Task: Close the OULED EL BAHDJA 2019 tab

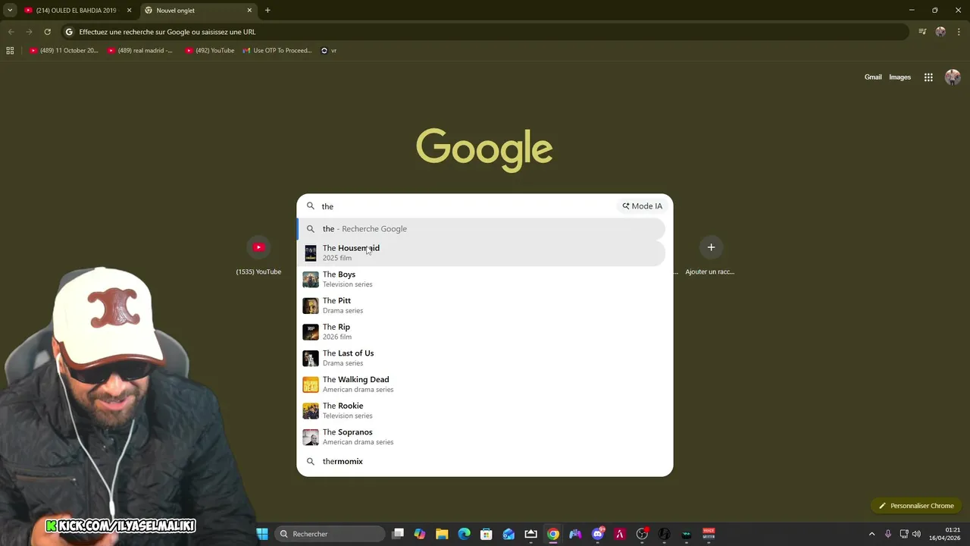Action: 129,11
